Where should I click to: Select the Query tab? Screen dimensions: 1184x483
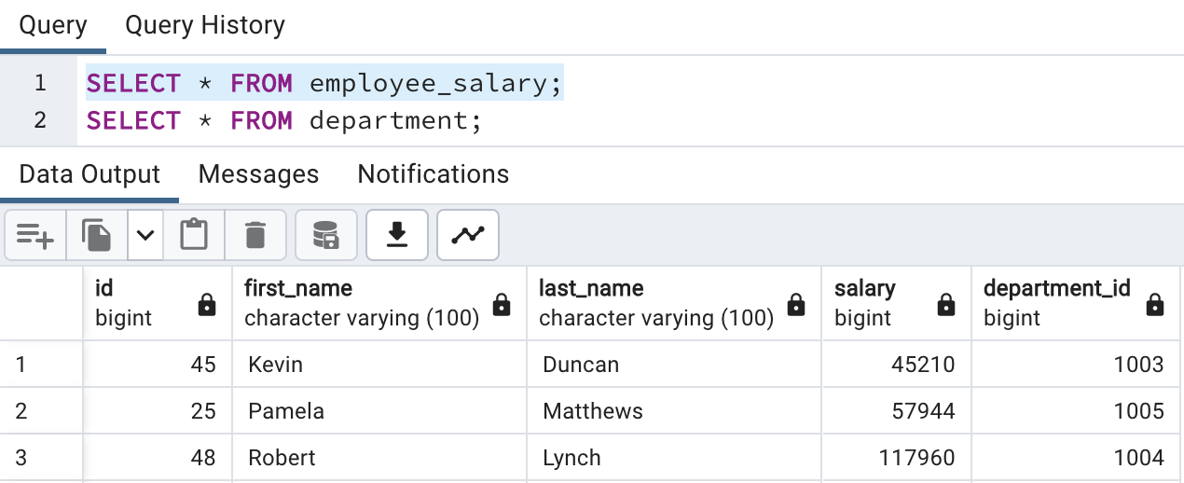point(53,25)
